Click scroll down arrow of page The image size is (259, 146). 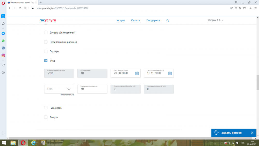tap(258, 136)
